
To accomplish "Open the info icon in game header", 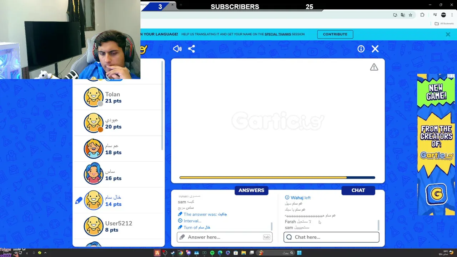I will pos(361,49).
